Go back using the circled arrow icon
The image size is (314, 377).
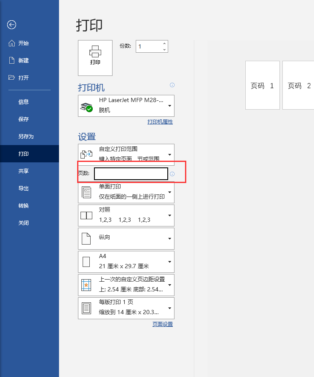click(x=11, y=24)
